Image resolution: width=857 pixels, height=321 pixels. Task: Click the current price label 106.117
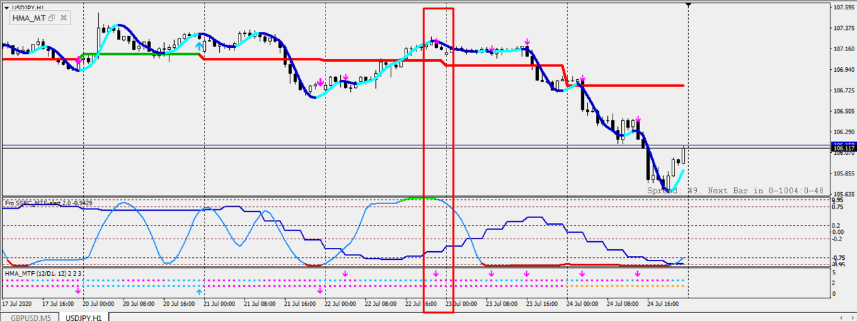point(843,148)
